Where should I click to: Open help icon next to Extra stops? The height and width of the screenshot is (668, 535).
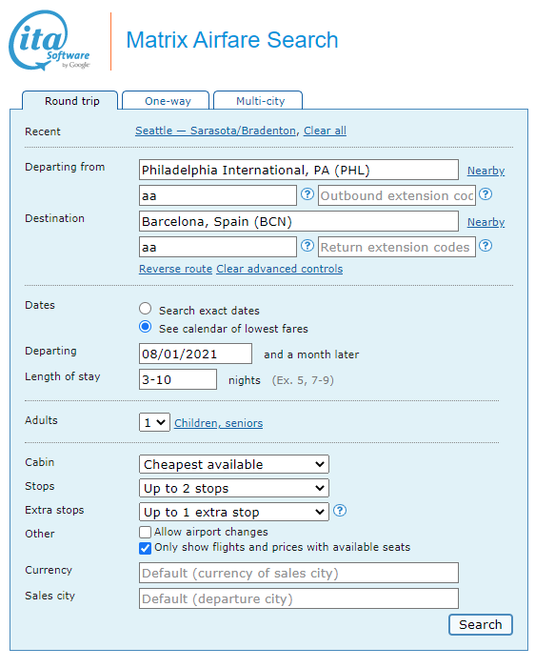[340, 511]
